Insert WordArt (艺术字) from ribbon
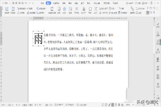The width and height of the screenshot is (161, 107). (84, 10)
